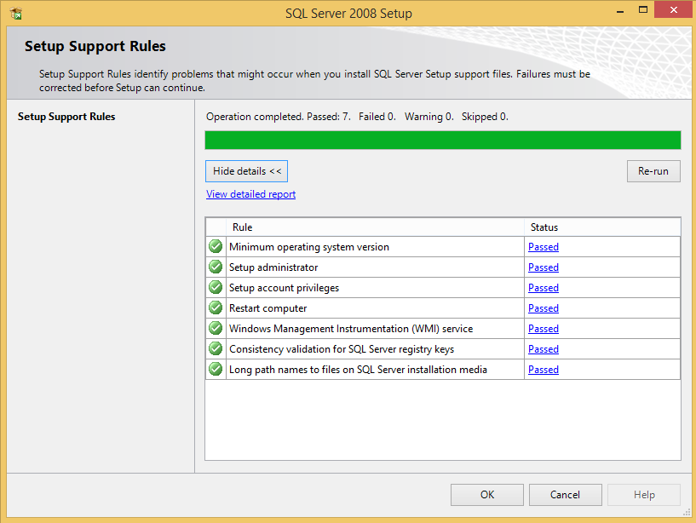Click green check icon for Long path names rule
This screenshot has height=523, width=696.
216,370
